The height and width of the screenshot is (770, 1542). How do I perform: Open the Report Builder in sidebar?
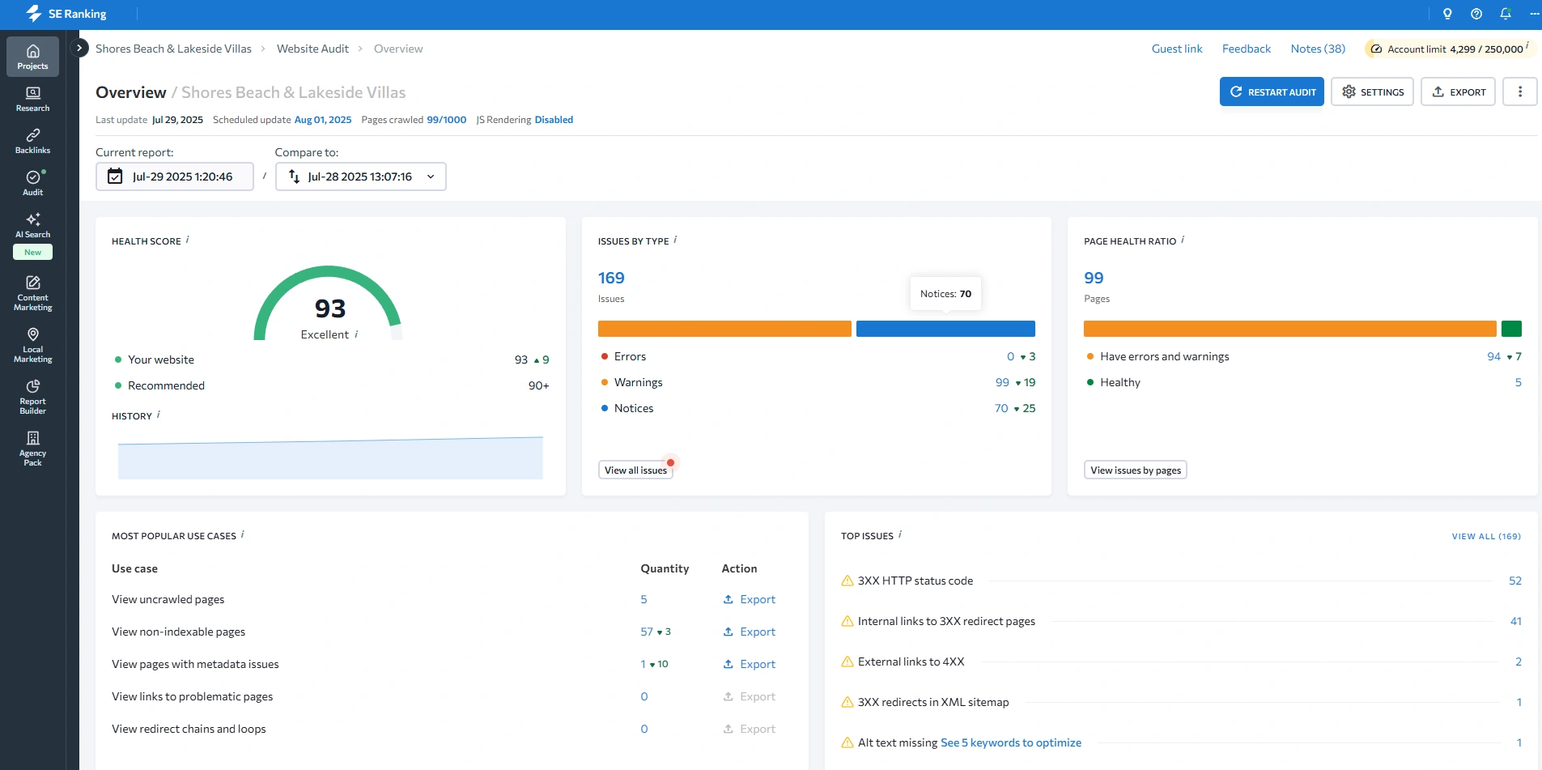pyautogui.click(x=32, y=397)
